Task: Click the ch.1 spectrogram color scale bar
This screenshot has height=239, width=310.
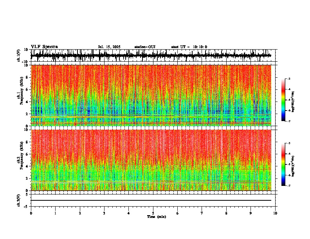Action: [283, 100]
